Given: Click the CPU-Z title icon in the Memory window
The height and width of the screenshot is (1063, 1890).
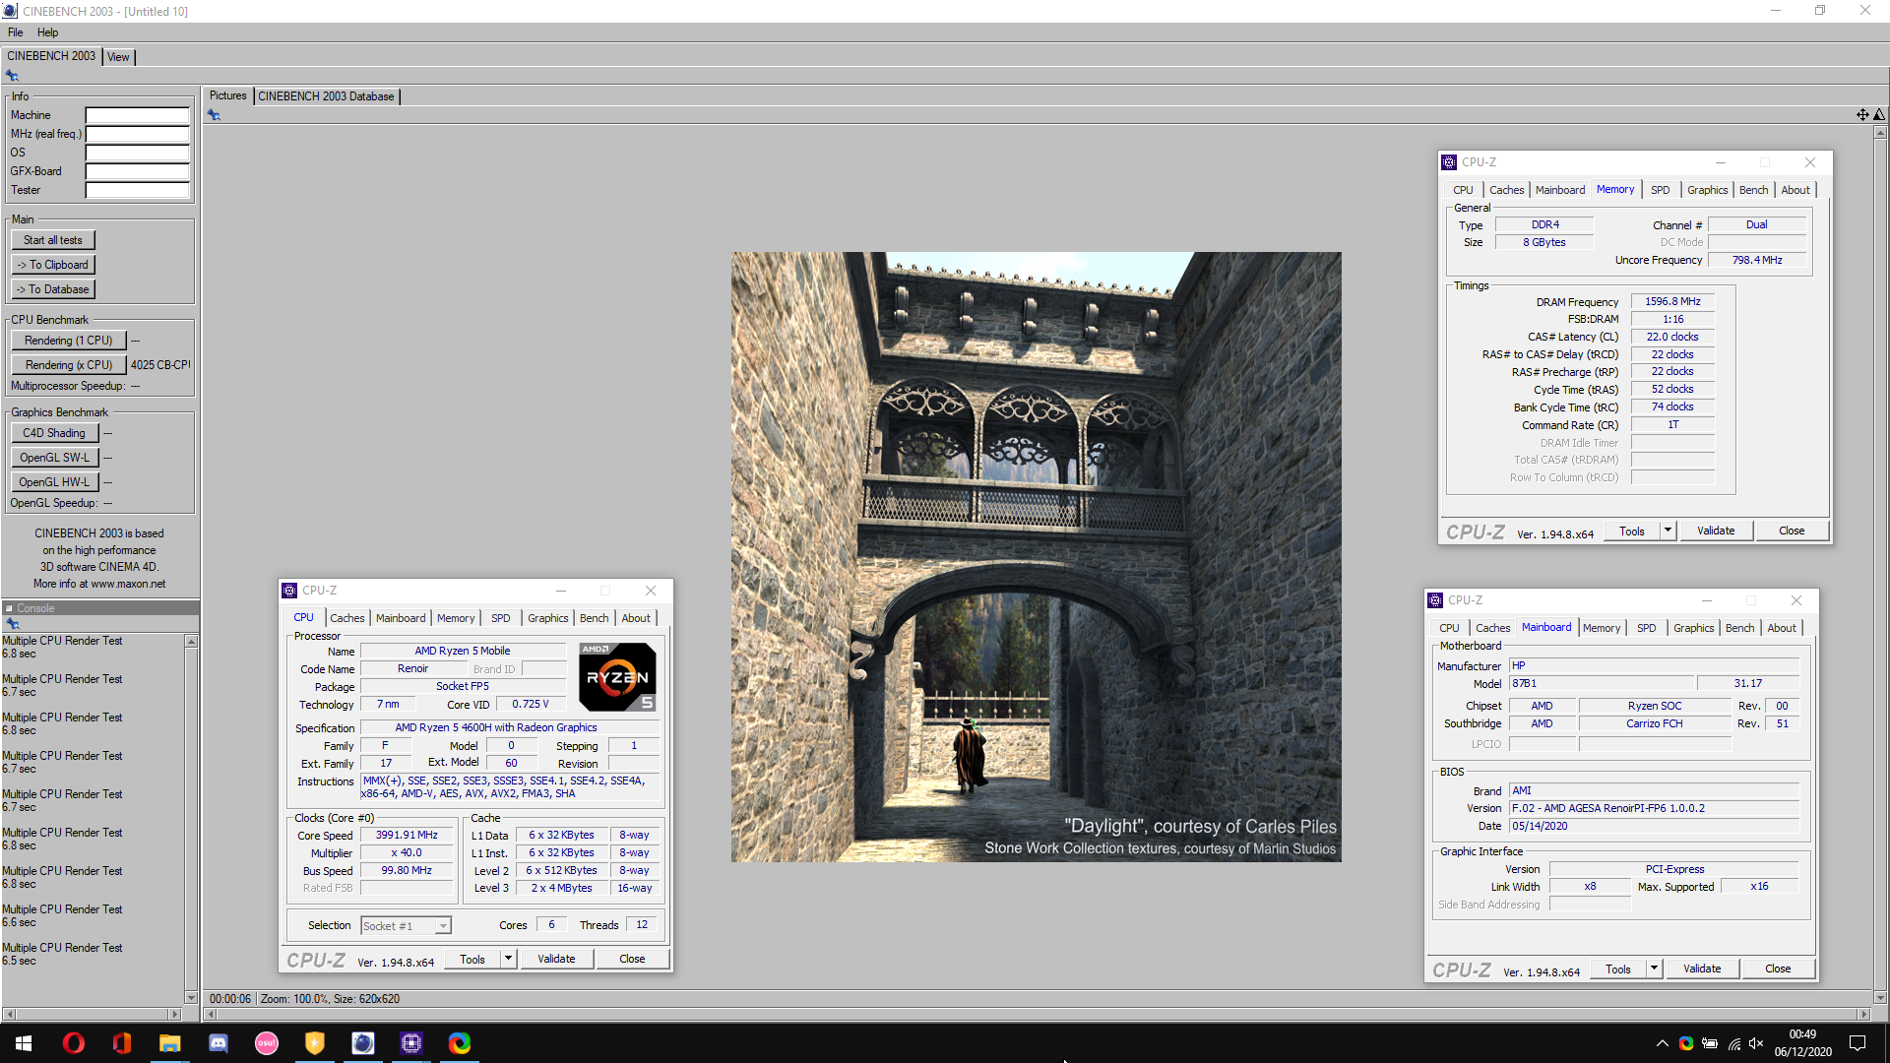Looking at the screenshot, I should [x=1449, y=162].
